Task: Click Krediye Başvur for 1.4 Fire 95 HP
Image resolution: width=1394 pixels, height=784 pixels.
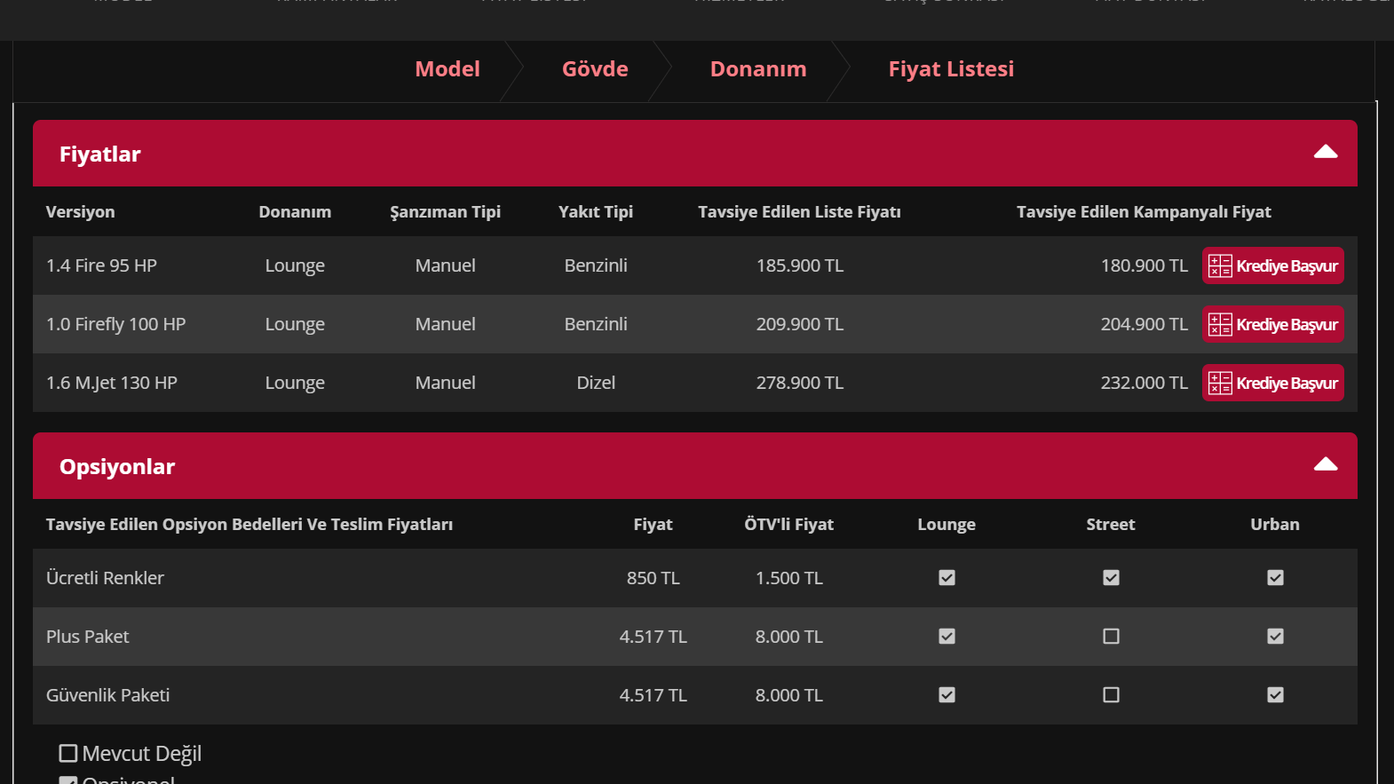Action: [x=1273, y=265]
